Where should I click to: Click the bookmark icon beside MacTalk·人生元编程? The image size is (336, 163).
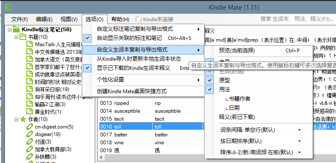pos(30,44)
